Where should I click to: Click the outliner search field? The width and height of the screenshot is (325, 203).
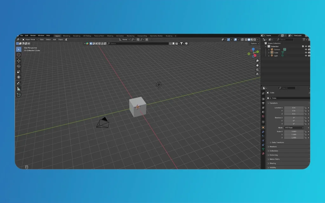click(285, 40)
